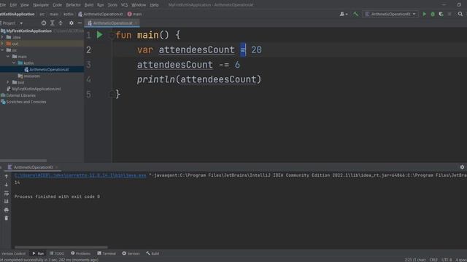Run with coverage from the top toolbar
This screenshot has height=262, width=467.
coord(441,14)
